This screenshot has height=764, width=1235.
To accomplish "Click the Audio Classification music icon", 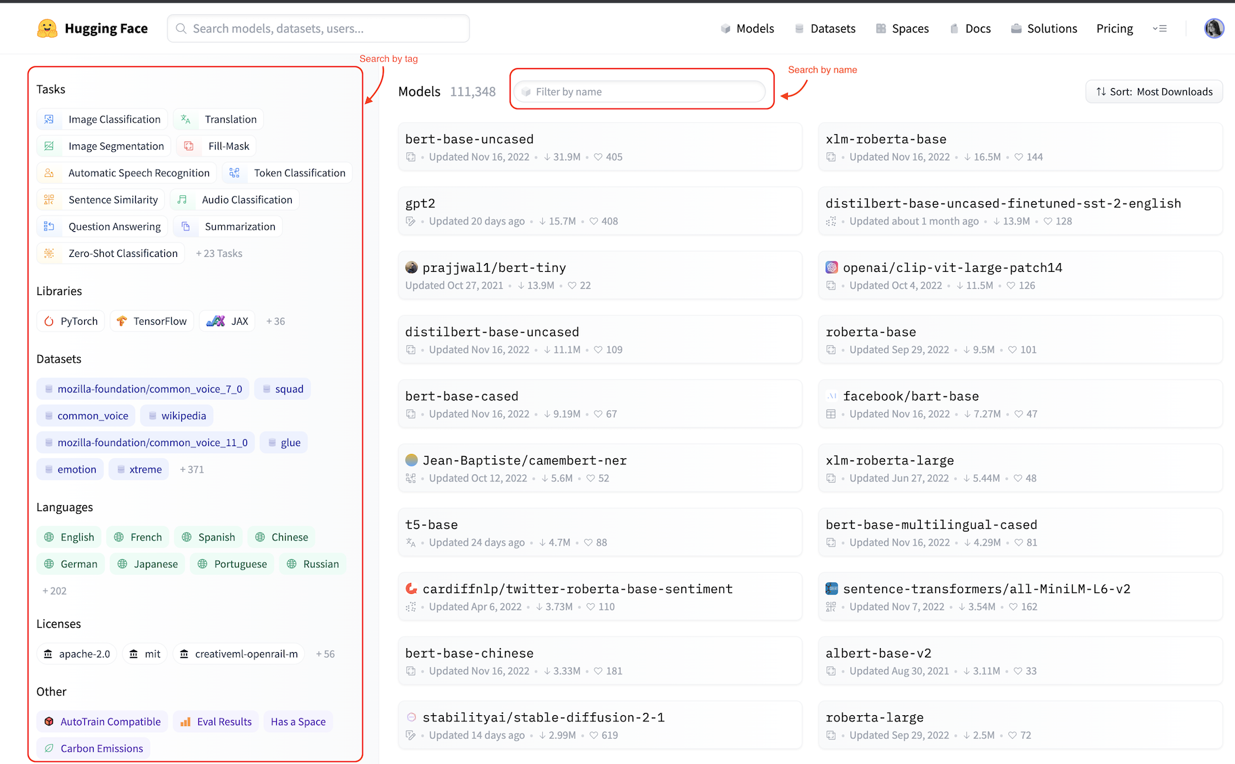I will click(x=182, y=199).
